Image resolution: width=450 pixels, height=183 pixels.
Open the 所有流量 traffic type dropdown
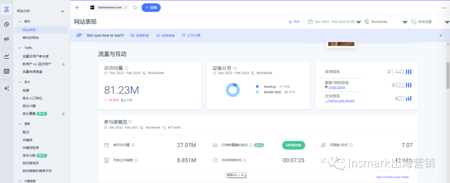coord(430,22)
